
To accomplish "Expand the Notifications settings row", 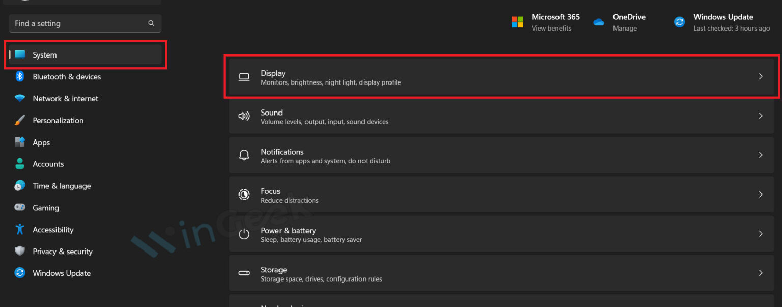I will pyautogui.click(x=760, y=155).
